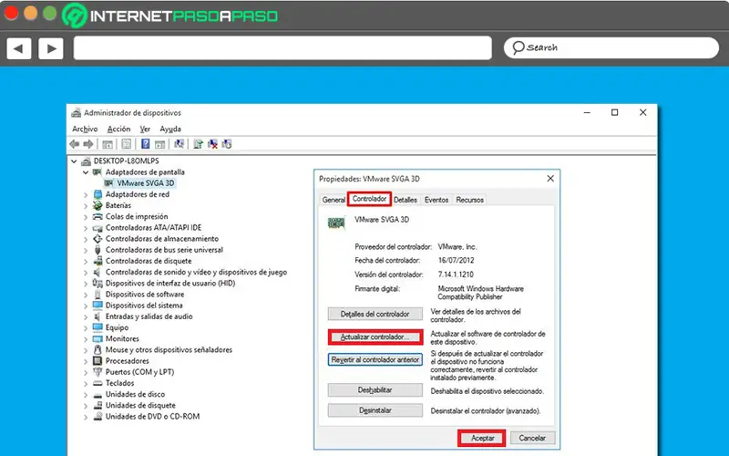Select Controladoras de disquete item

(149, 261)
